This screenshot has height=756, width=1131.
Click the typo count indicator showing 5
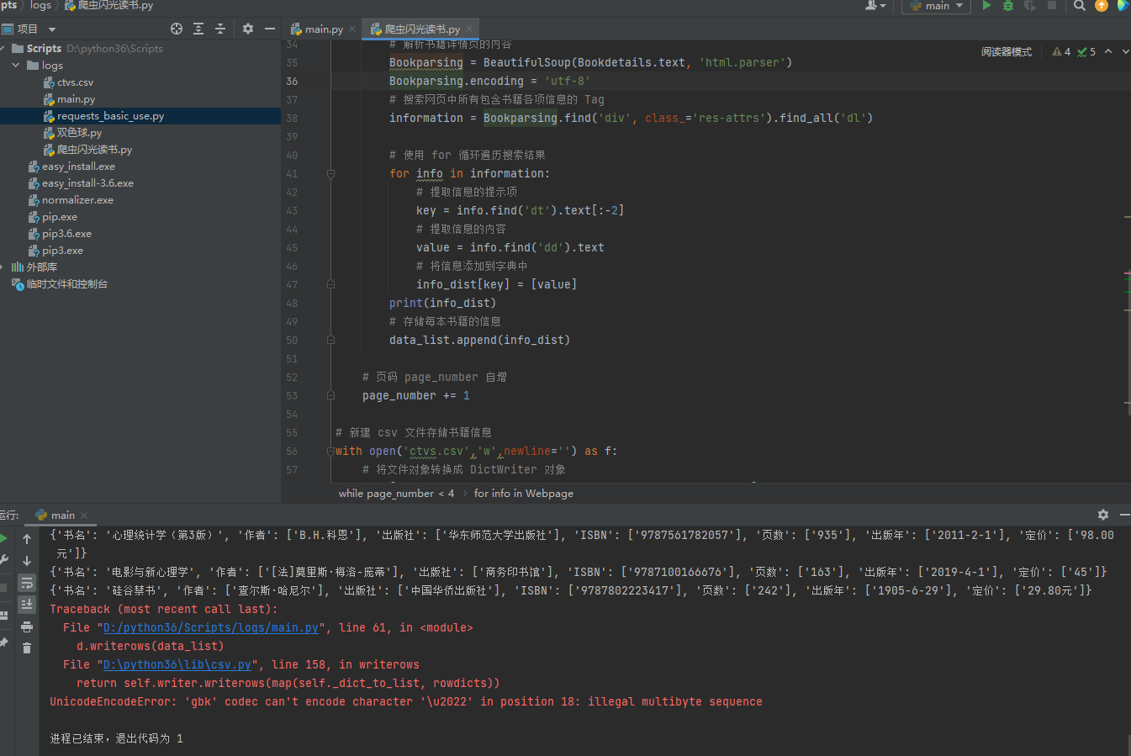(1086, 51)
